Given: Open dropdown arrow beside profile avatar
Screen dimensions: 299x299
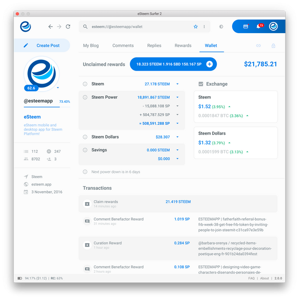Looking at the screenshot, I should pos(58,88).
